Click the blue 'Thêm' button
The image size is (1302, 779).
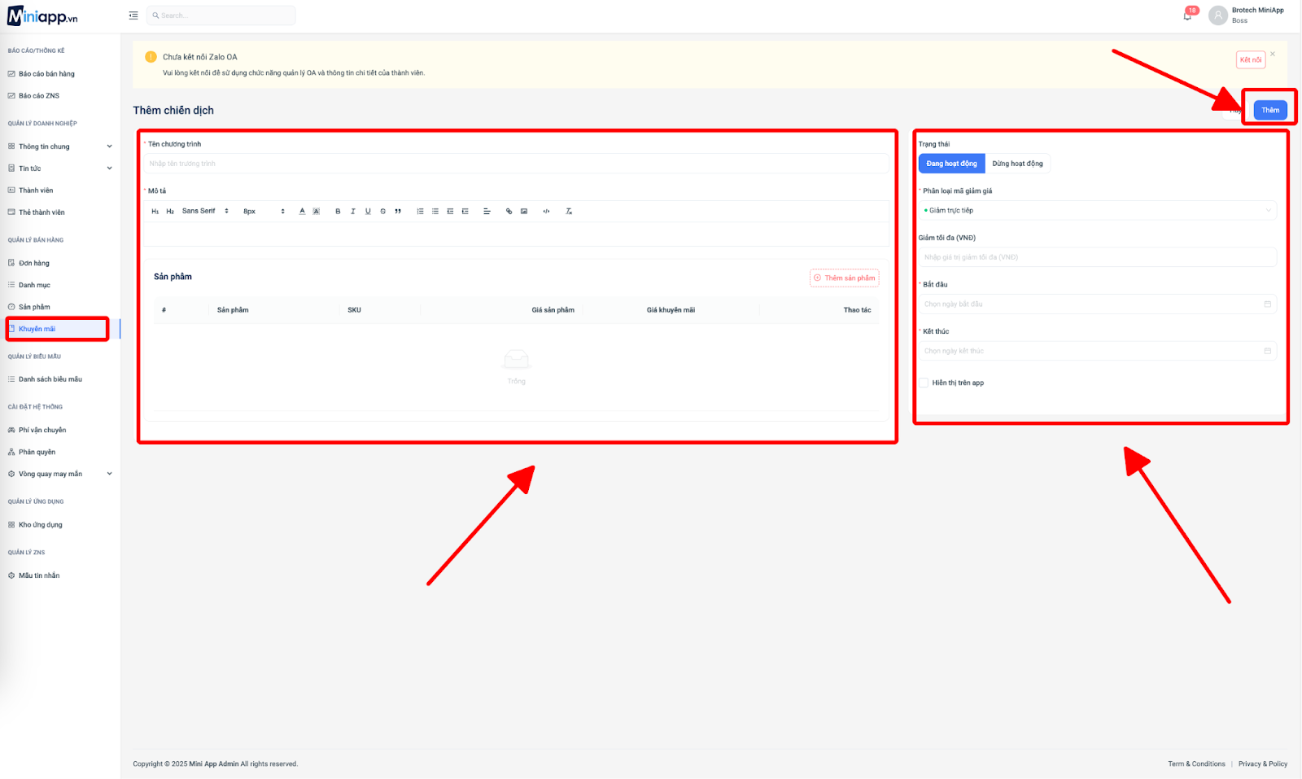[x=1270, y=110]
